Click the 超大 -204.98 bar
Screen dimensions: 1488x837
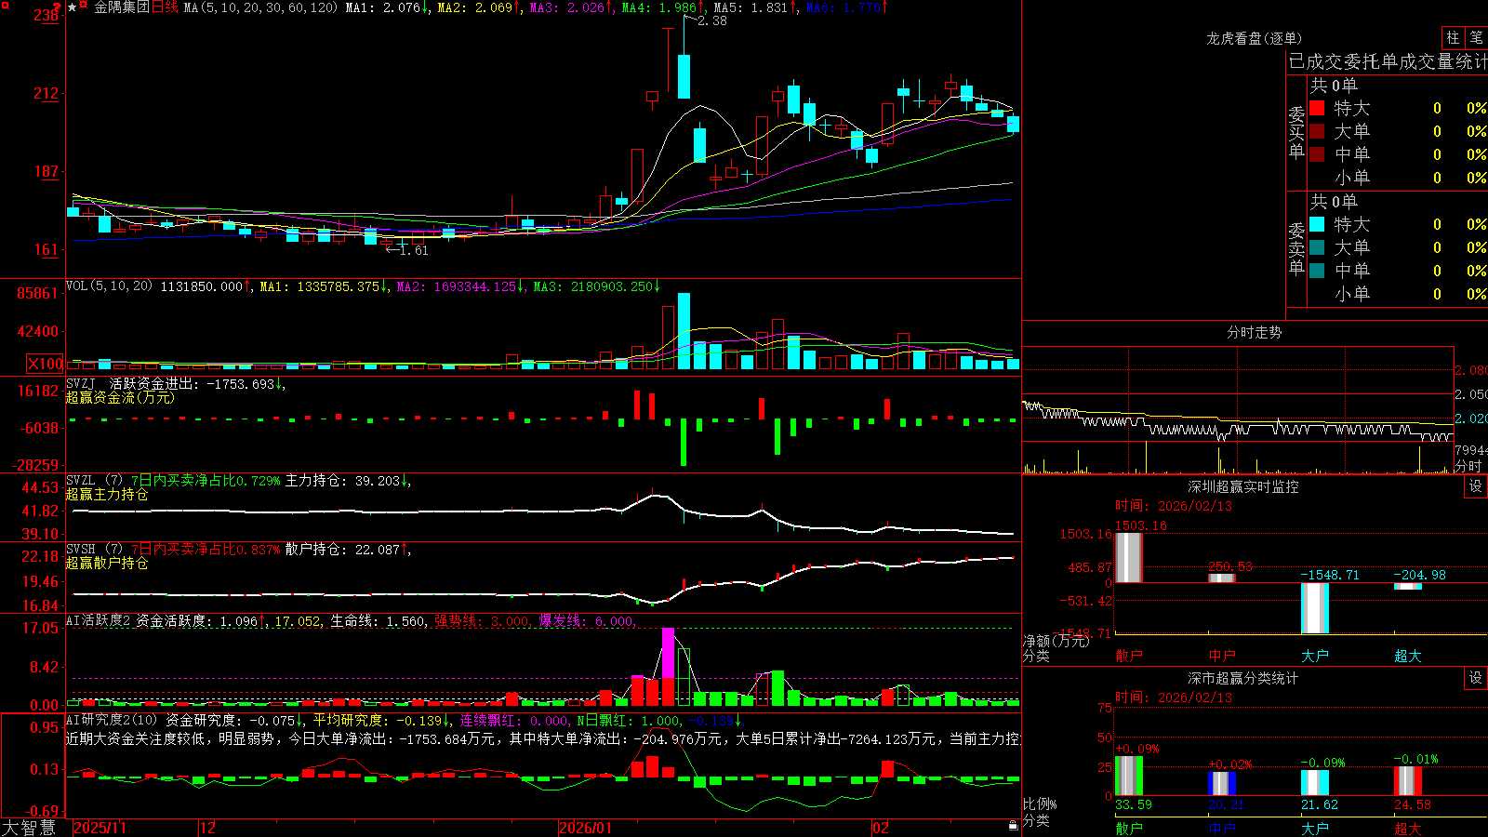point(1407,586)
